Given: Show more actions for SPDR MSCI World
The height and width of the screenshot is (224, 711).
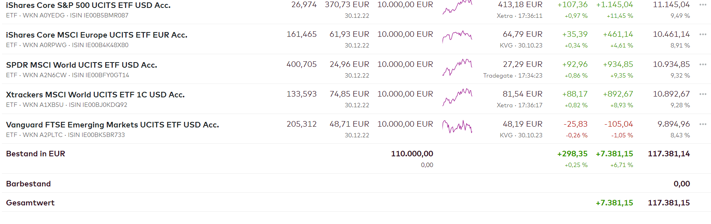Looking at the screenshot, I should tap(702, 65).
